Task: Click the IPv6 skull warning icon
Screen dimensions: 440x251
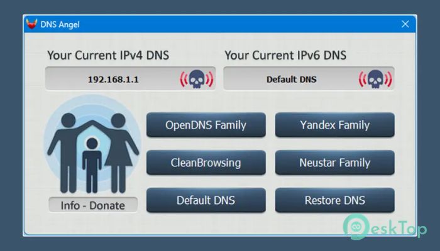Action: 375,79
